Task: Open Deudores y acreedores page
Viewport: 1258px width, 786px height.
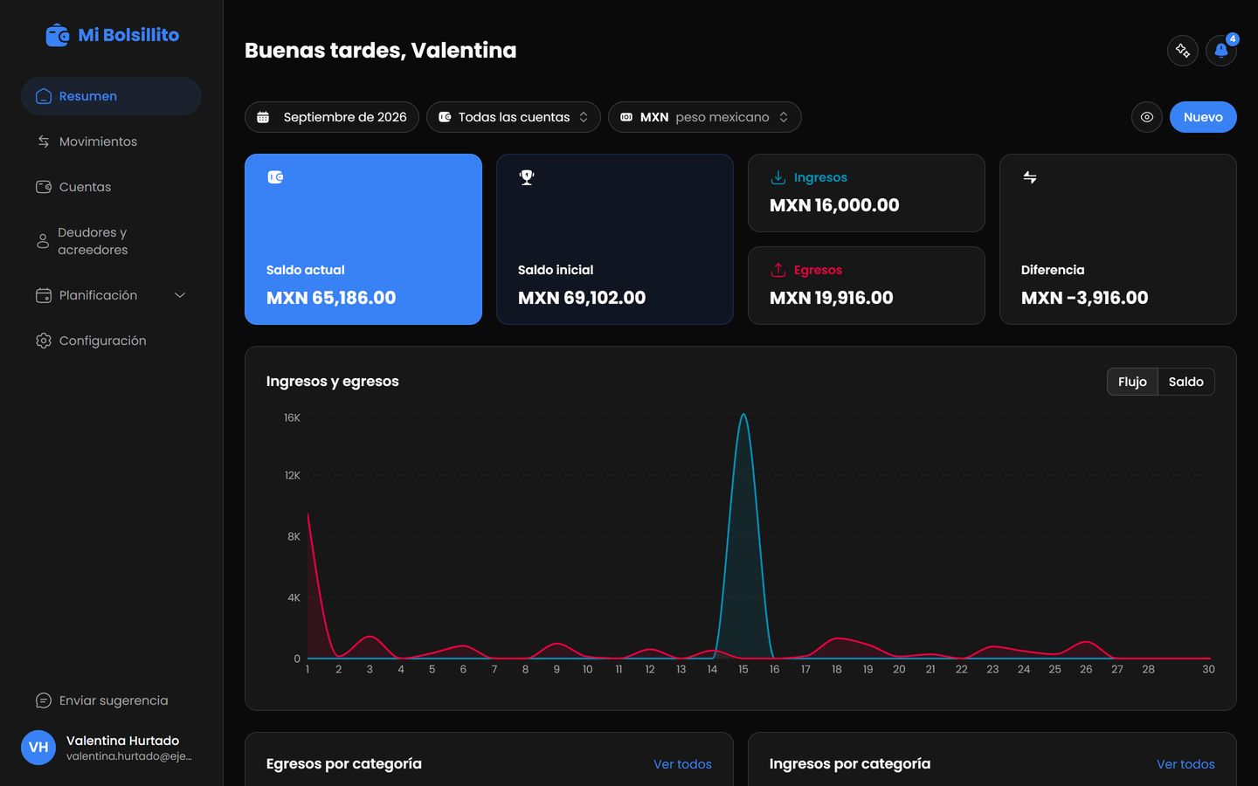Action: pos(111,241)
